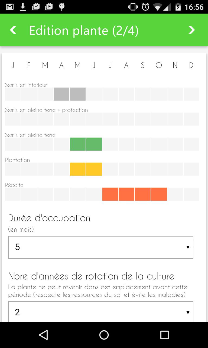208x348 pixels.
Task: Toggle June cell in Semis en pleine terre row
Action: pos(94,144)
